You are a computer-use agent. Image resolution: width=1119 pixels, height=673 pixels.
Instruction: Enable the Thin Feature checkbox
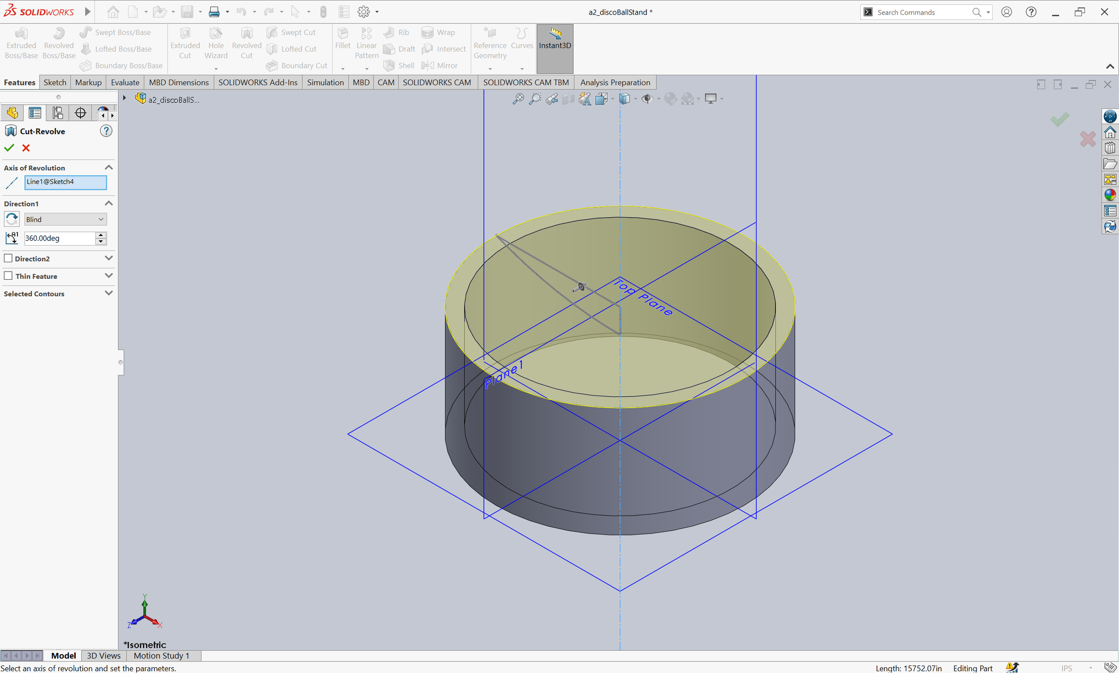click(x=8, y=276)
